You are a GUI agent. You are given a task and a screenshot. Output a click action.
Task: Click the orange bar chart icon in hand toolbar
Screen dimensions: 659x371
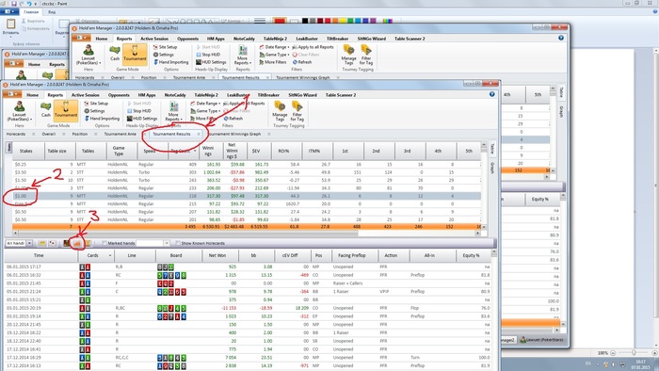[76, 243]
